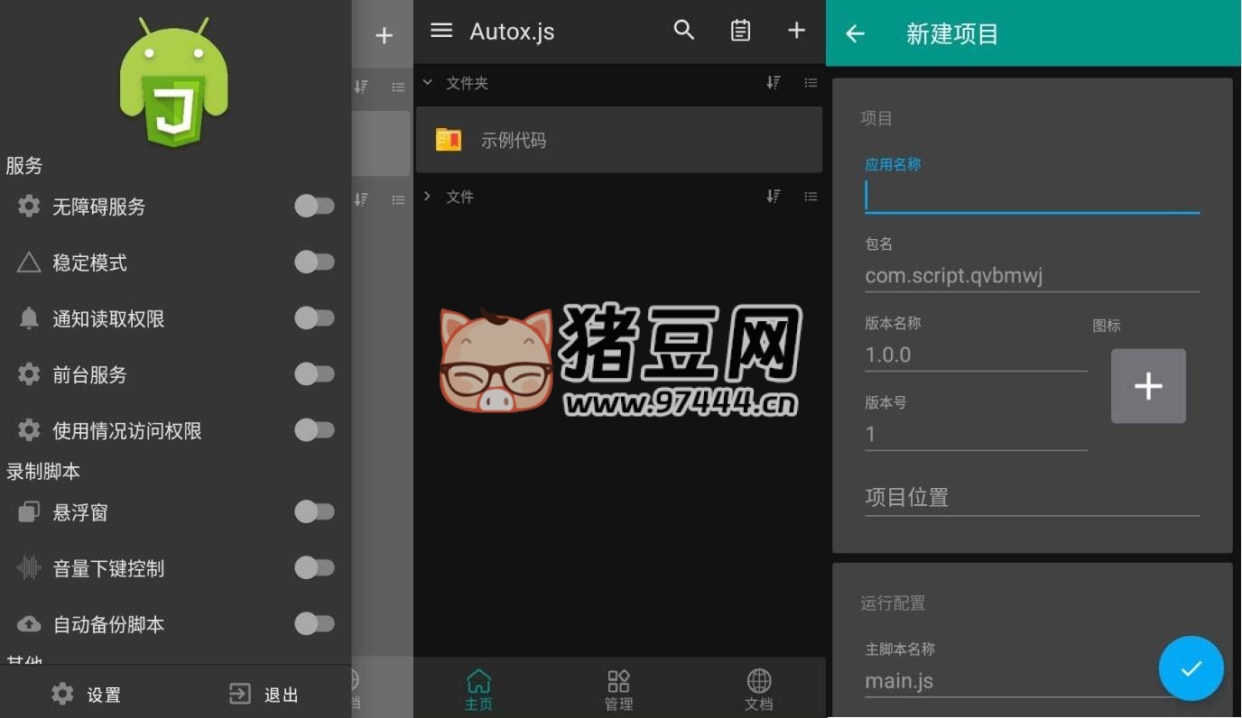Open the log clipboard icon

pos(740,31)
